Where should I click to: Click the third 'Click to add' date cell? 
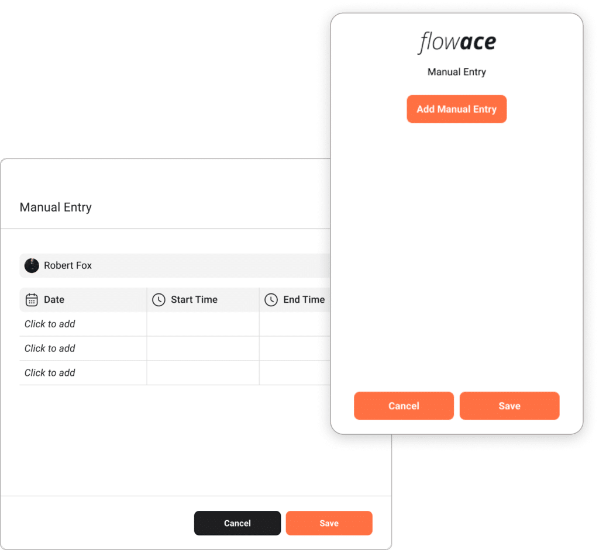pyautogui.click(x=50, y=373)
